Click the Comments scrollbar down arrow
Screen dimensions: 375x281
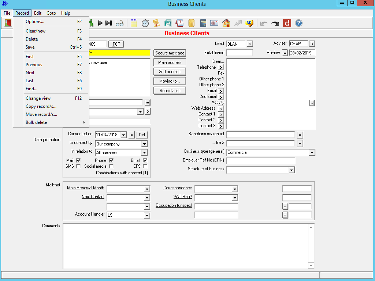pos(311,265)
